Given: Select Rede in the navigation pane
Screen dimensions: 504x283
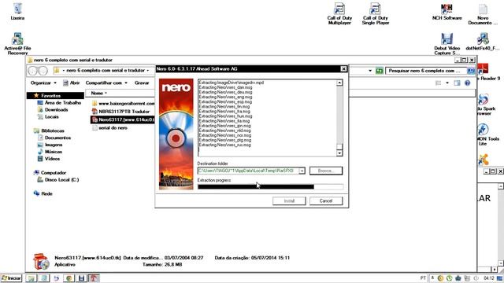Looking at the screenshot, I should [43, 193].
